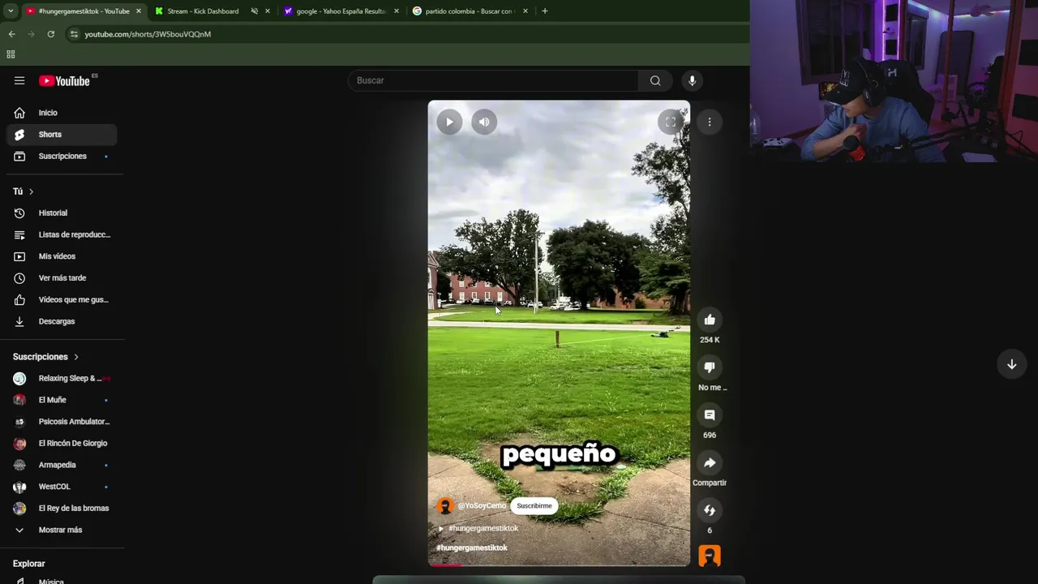Go to Inicio in the sidebar
This screenshot has width=1038, height=584.
pyautogui.click(x=62, y=113)
